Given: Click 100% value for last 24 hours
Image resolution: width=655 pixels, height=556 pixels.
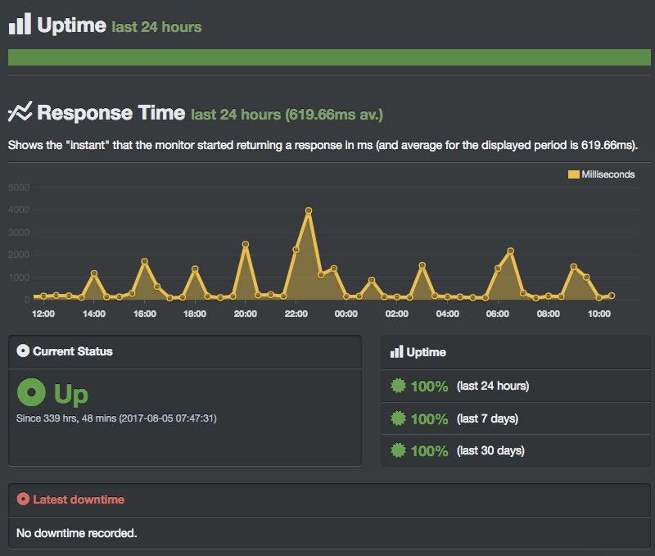Looking at the screenshot, I should [x=429, y=386].
